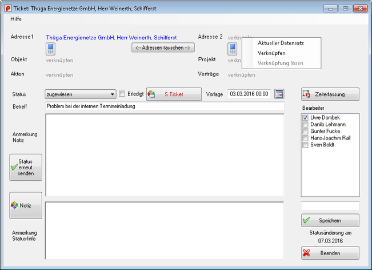Open the calendar picker beside Vorlage date
The width and height of the screenshot is (372, 270).
[279, 94]
